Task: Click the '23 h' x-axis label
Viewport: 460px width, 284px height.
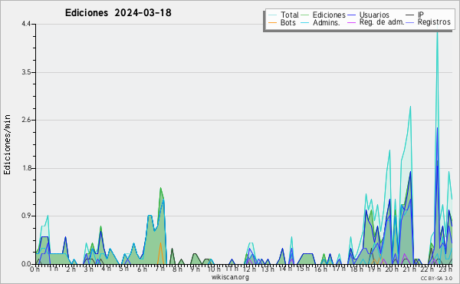Action: (x=446, y=269)
